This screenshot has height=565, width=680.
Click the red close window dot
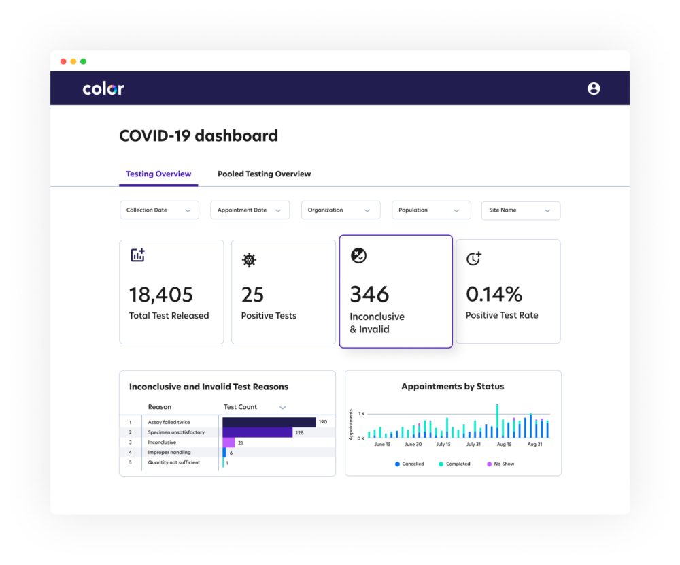click(x=63, y=61)
